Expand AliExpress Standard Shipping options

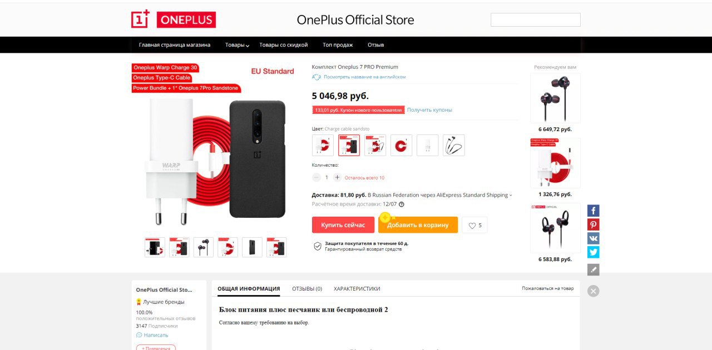pos(511,195)
